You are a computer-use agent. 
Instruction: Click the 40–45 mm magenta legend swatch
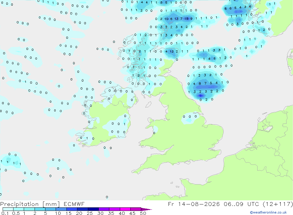point(125,209)
